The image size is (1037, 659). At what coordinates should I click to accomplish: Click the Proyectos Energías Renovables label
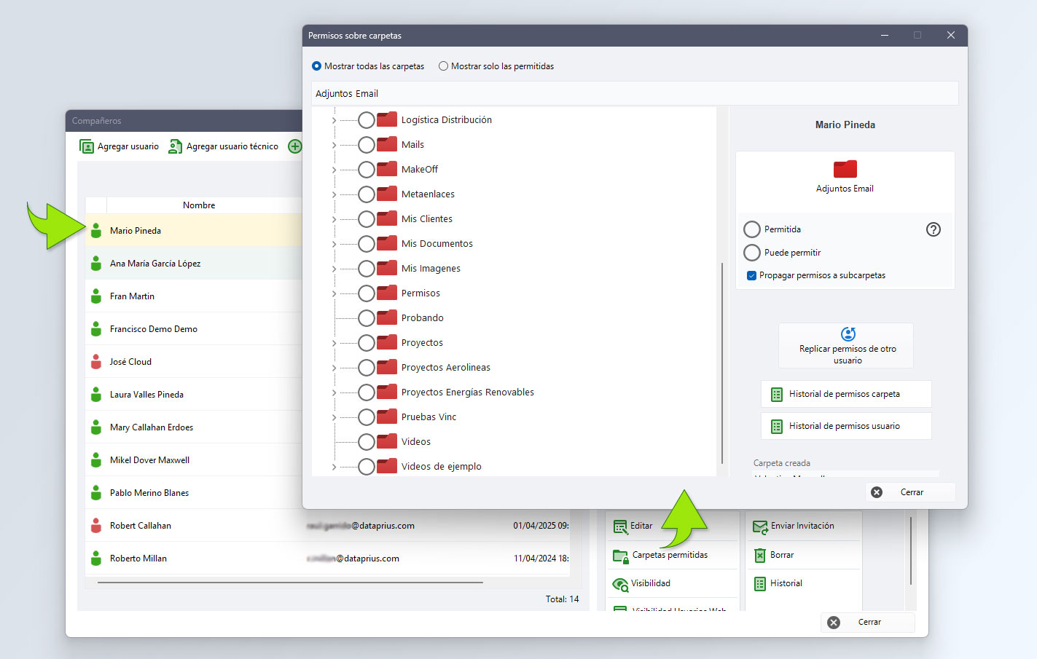(467, 392)
